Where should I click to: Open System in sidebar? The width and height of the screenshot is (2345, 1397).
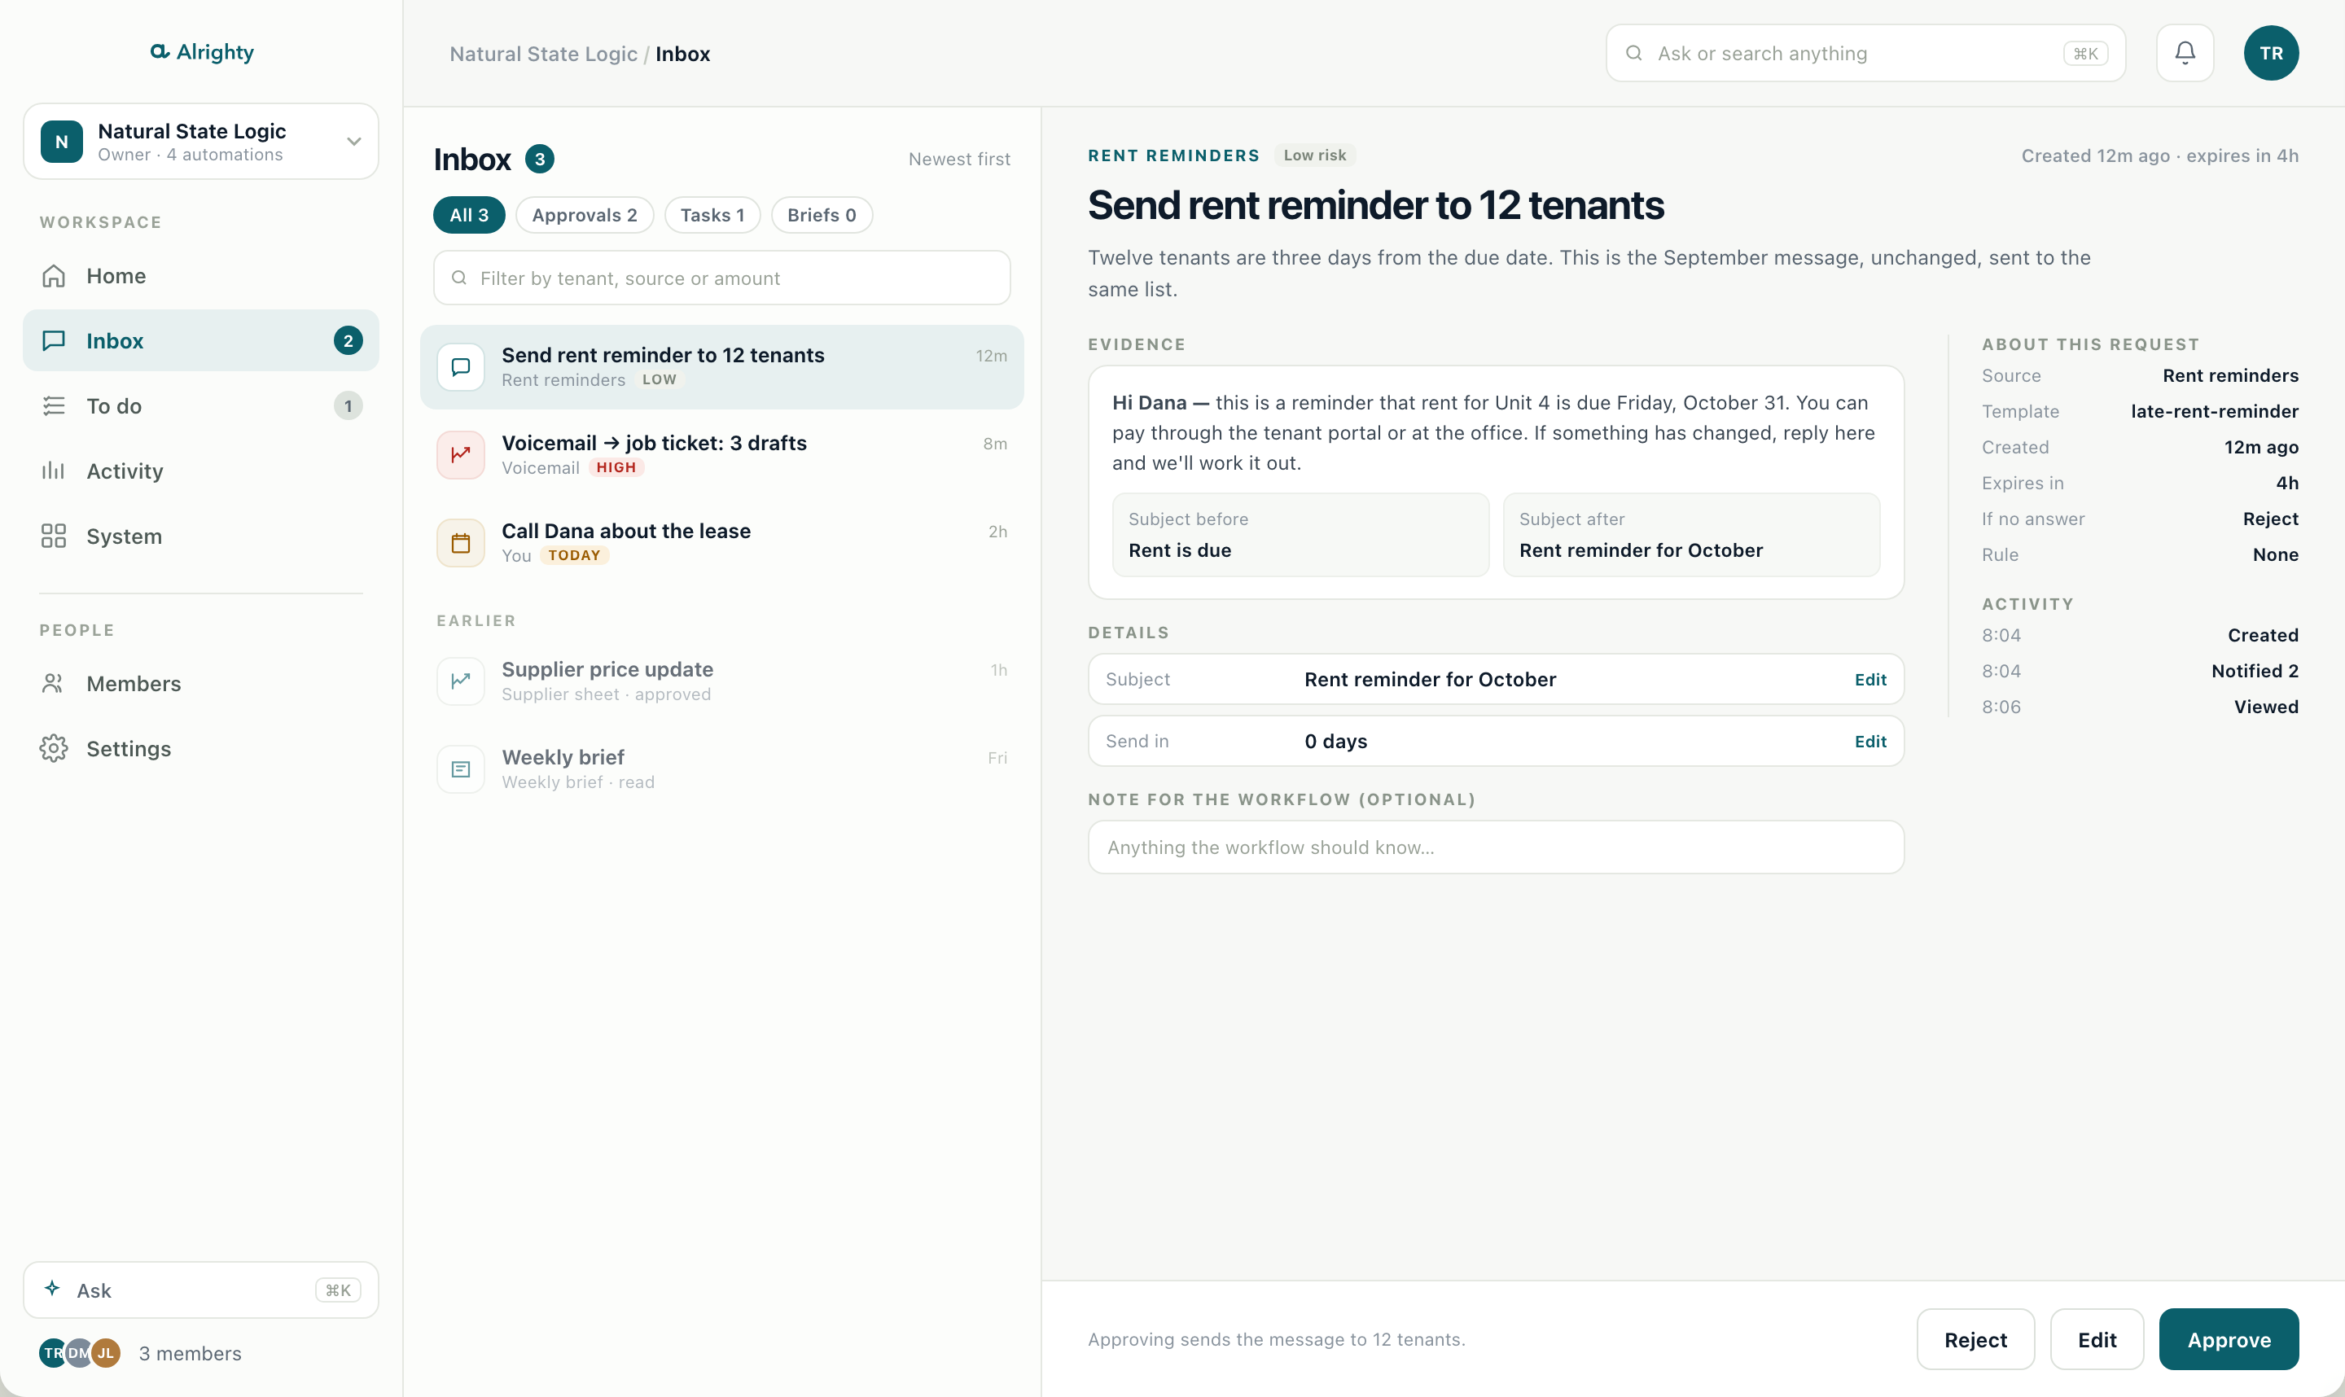coord(200,536)
